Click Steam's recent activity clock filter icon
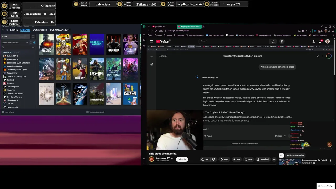 pyautogui.click(x=31, y=43)
